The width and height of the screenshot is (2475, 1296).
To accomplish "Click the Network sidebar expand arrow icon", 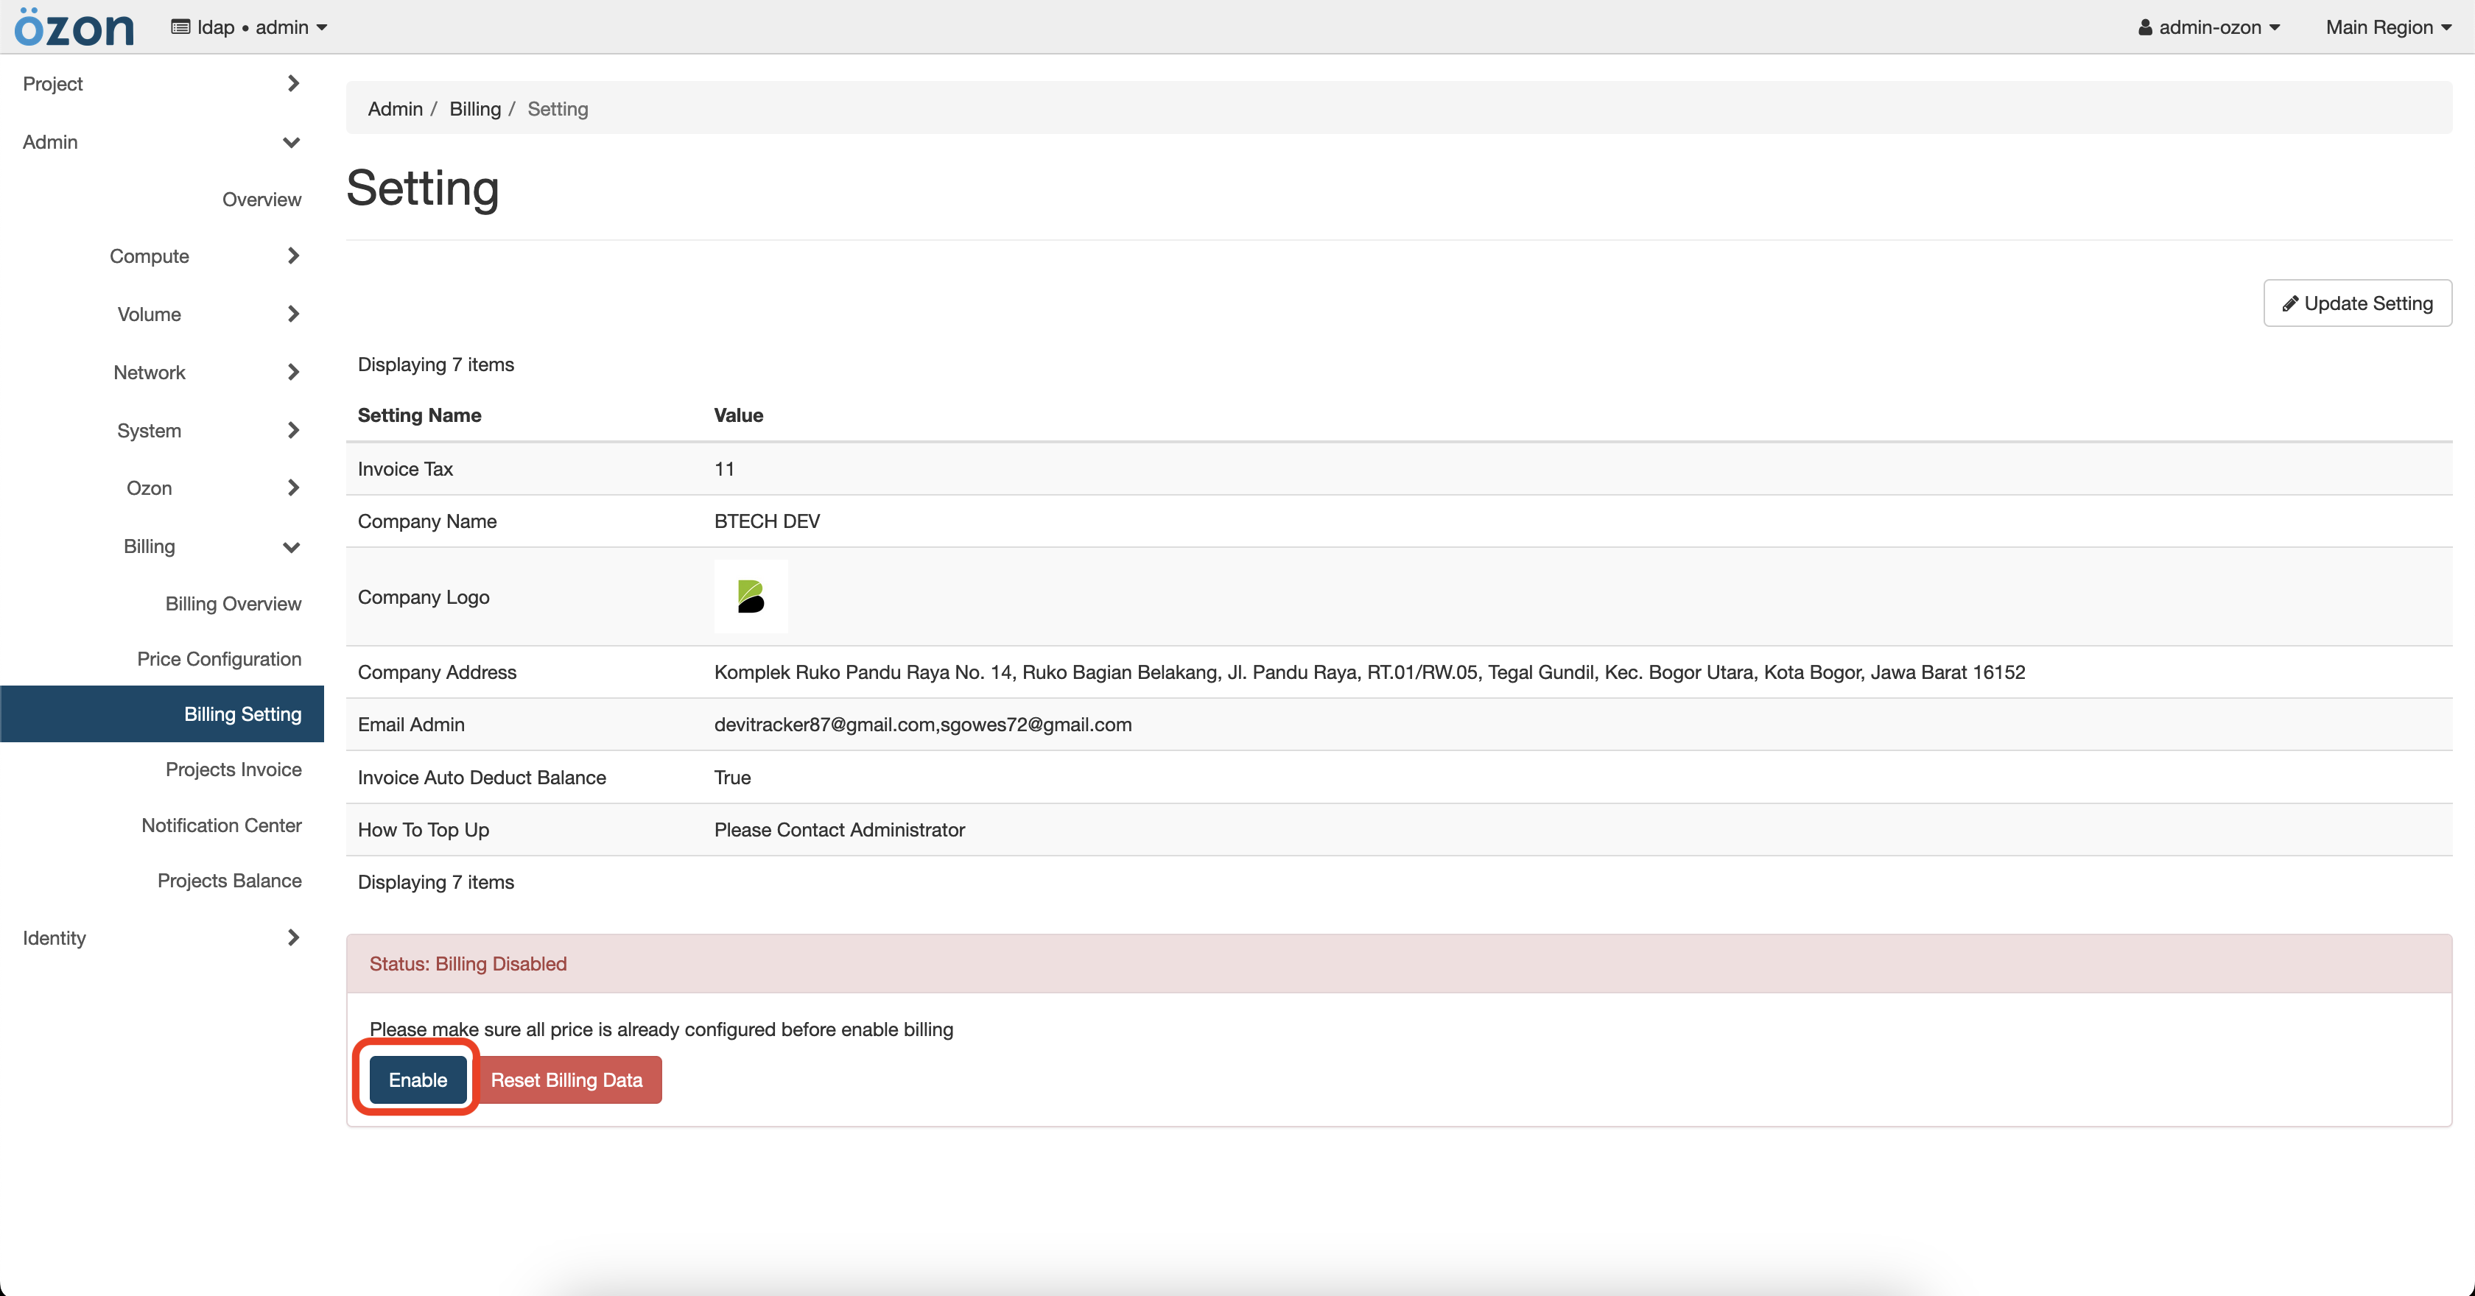I will click(293, 371).
